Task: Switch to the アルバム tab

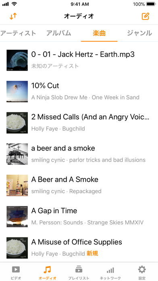Action: coord(59,33)
